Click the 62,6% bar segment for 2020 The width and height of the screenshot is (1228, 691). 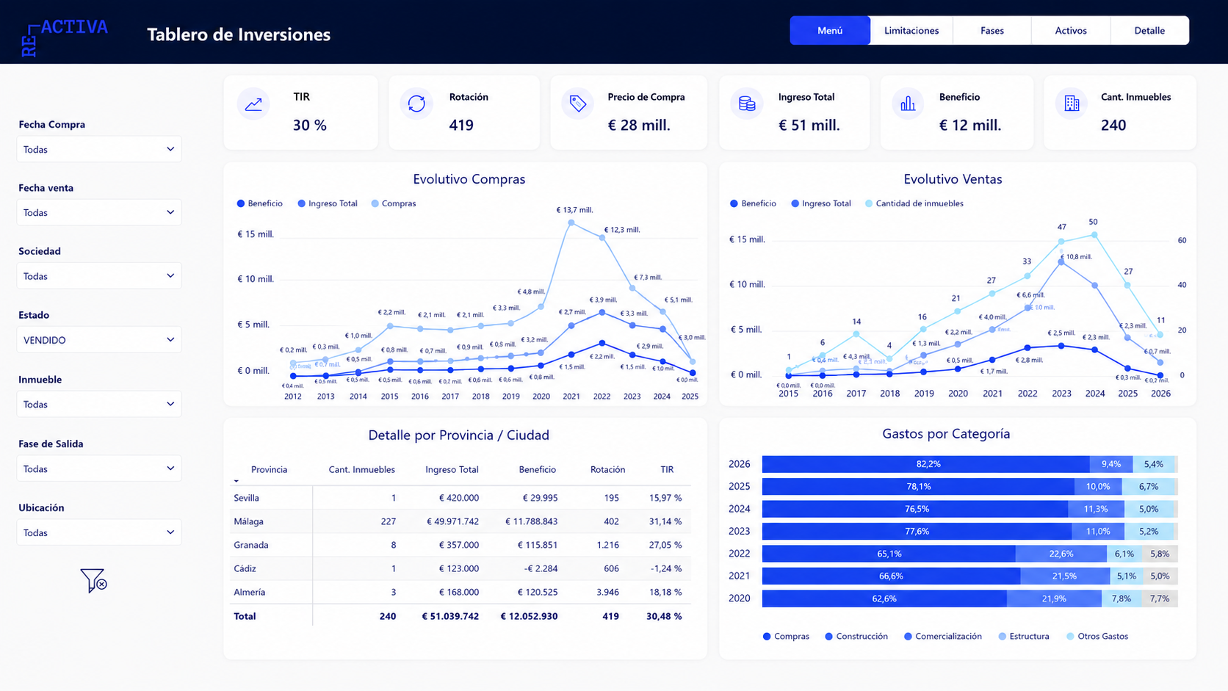click(884, 598)
